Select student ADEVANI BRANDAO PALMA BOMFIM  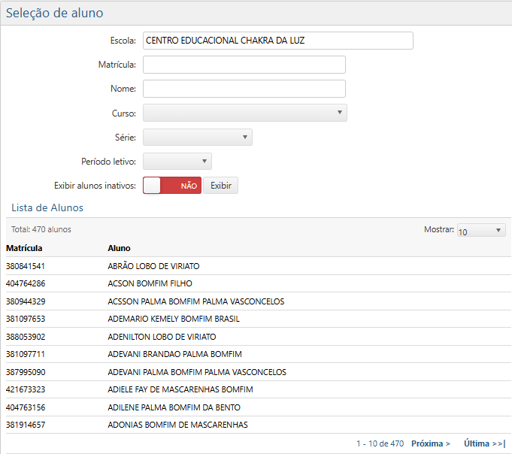point(174,354)
